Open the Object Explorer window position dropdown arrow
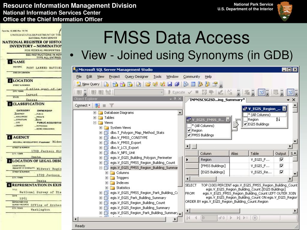Viewport: 307px width, 230px height. click(171, 99)
